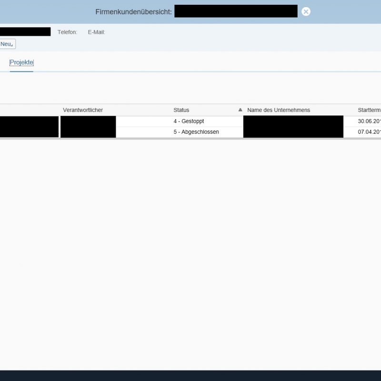Click the Firmenkundenübersicht title text
This screenshot has height=381, width=381.
point(133,11)
